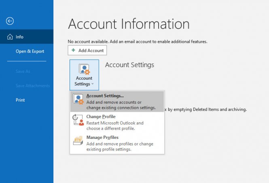269x183 pixels.
Task: Click 'Restart Microsoft Outlook and' description
Action: coord(115,123)
